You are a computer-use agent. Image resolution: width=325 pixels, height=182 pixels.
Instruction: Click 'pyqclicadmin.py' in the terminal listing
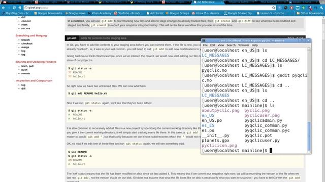coord(263,120)
